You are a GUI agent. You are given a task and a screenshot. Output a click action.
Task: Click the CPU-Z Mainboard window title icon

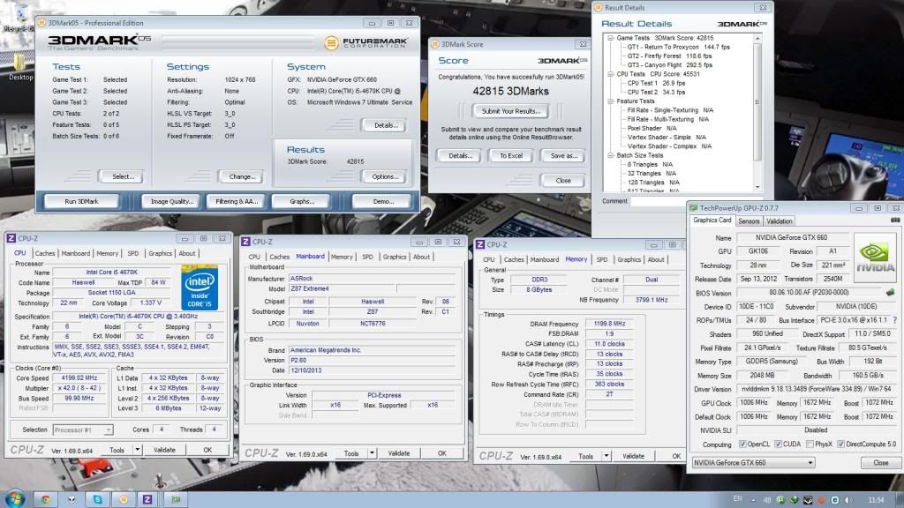point(245,242)
